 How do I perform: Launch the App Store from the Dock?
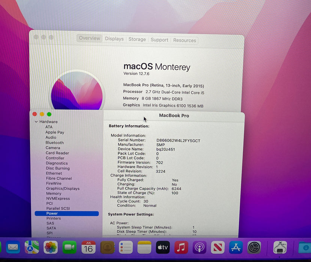236,247
